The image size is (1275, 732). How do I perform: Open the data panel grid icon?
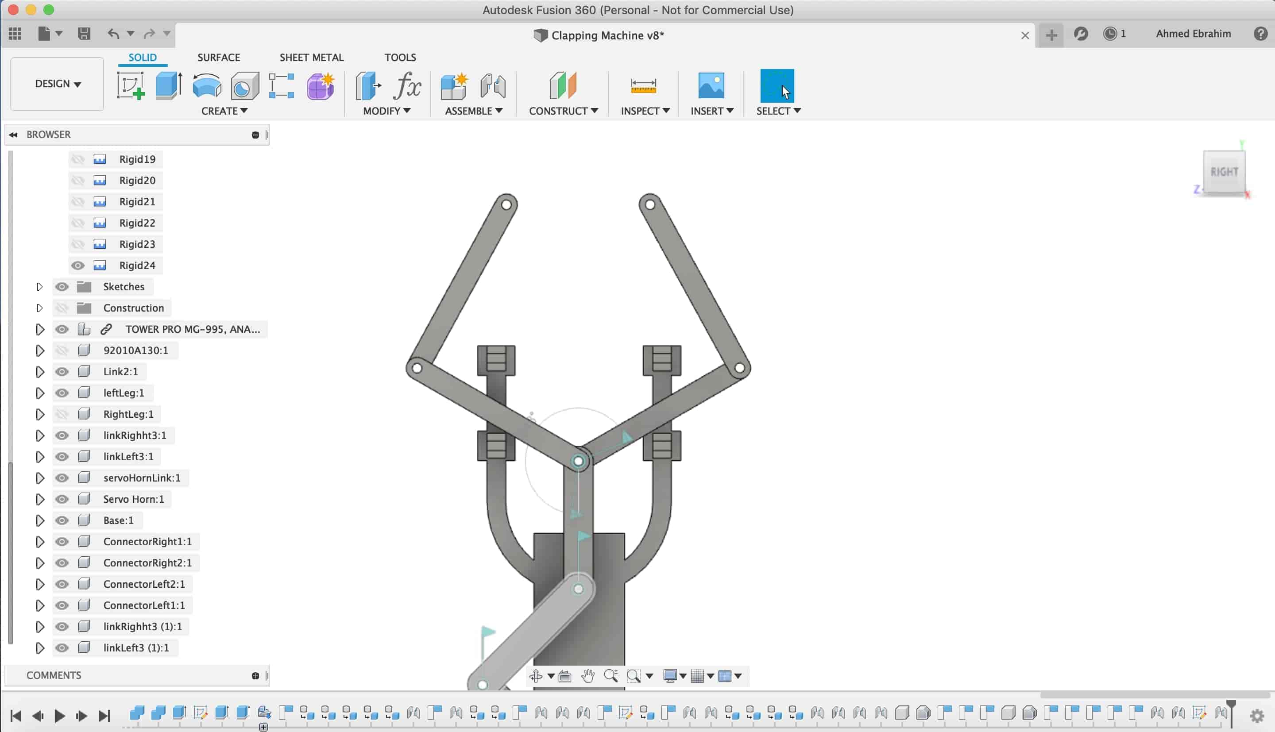[x=15, y=34]
